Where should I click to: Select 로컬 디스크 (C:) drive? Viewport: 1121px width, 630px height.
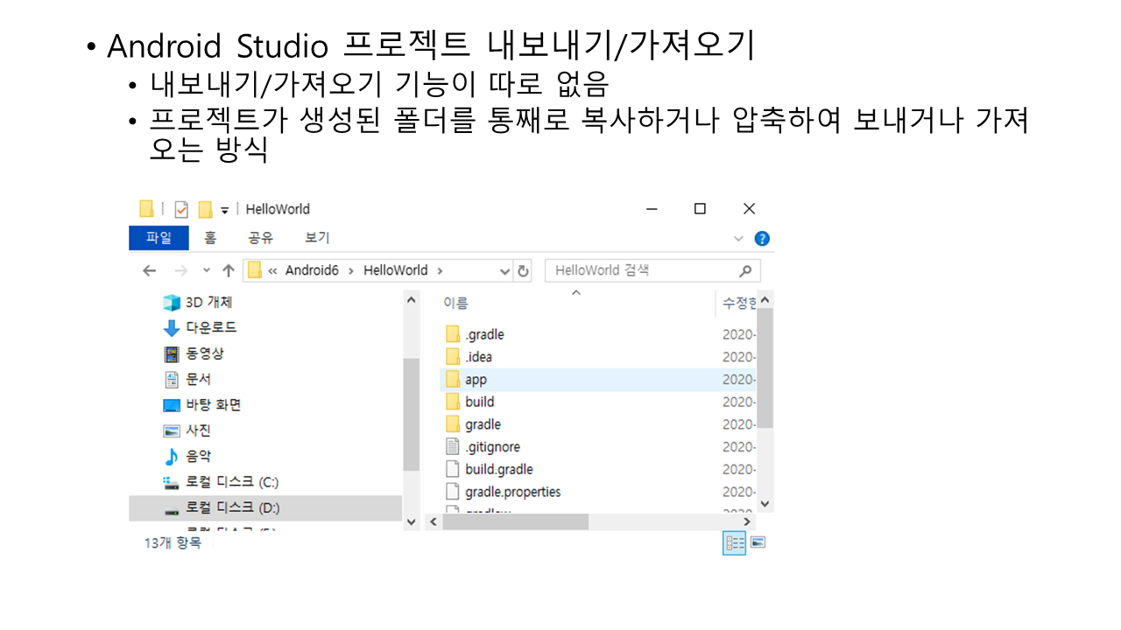[231, 482]
